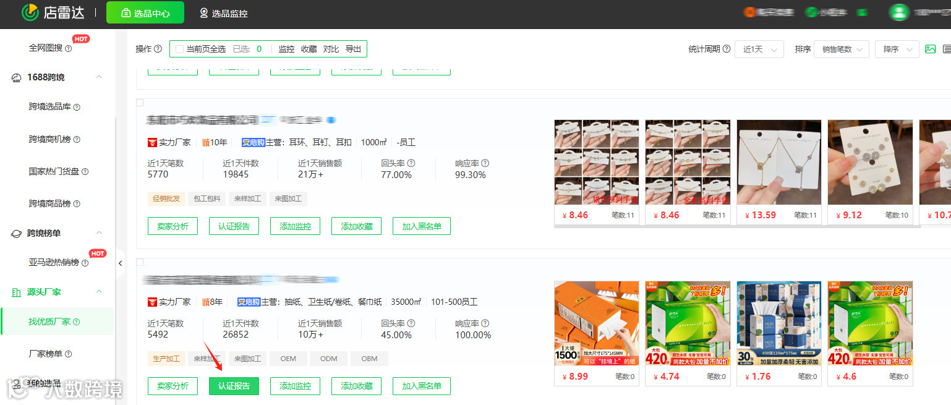Click 添加收藏 for the earrings factory
The image size is (951, 405).
[x=356, y=226]
